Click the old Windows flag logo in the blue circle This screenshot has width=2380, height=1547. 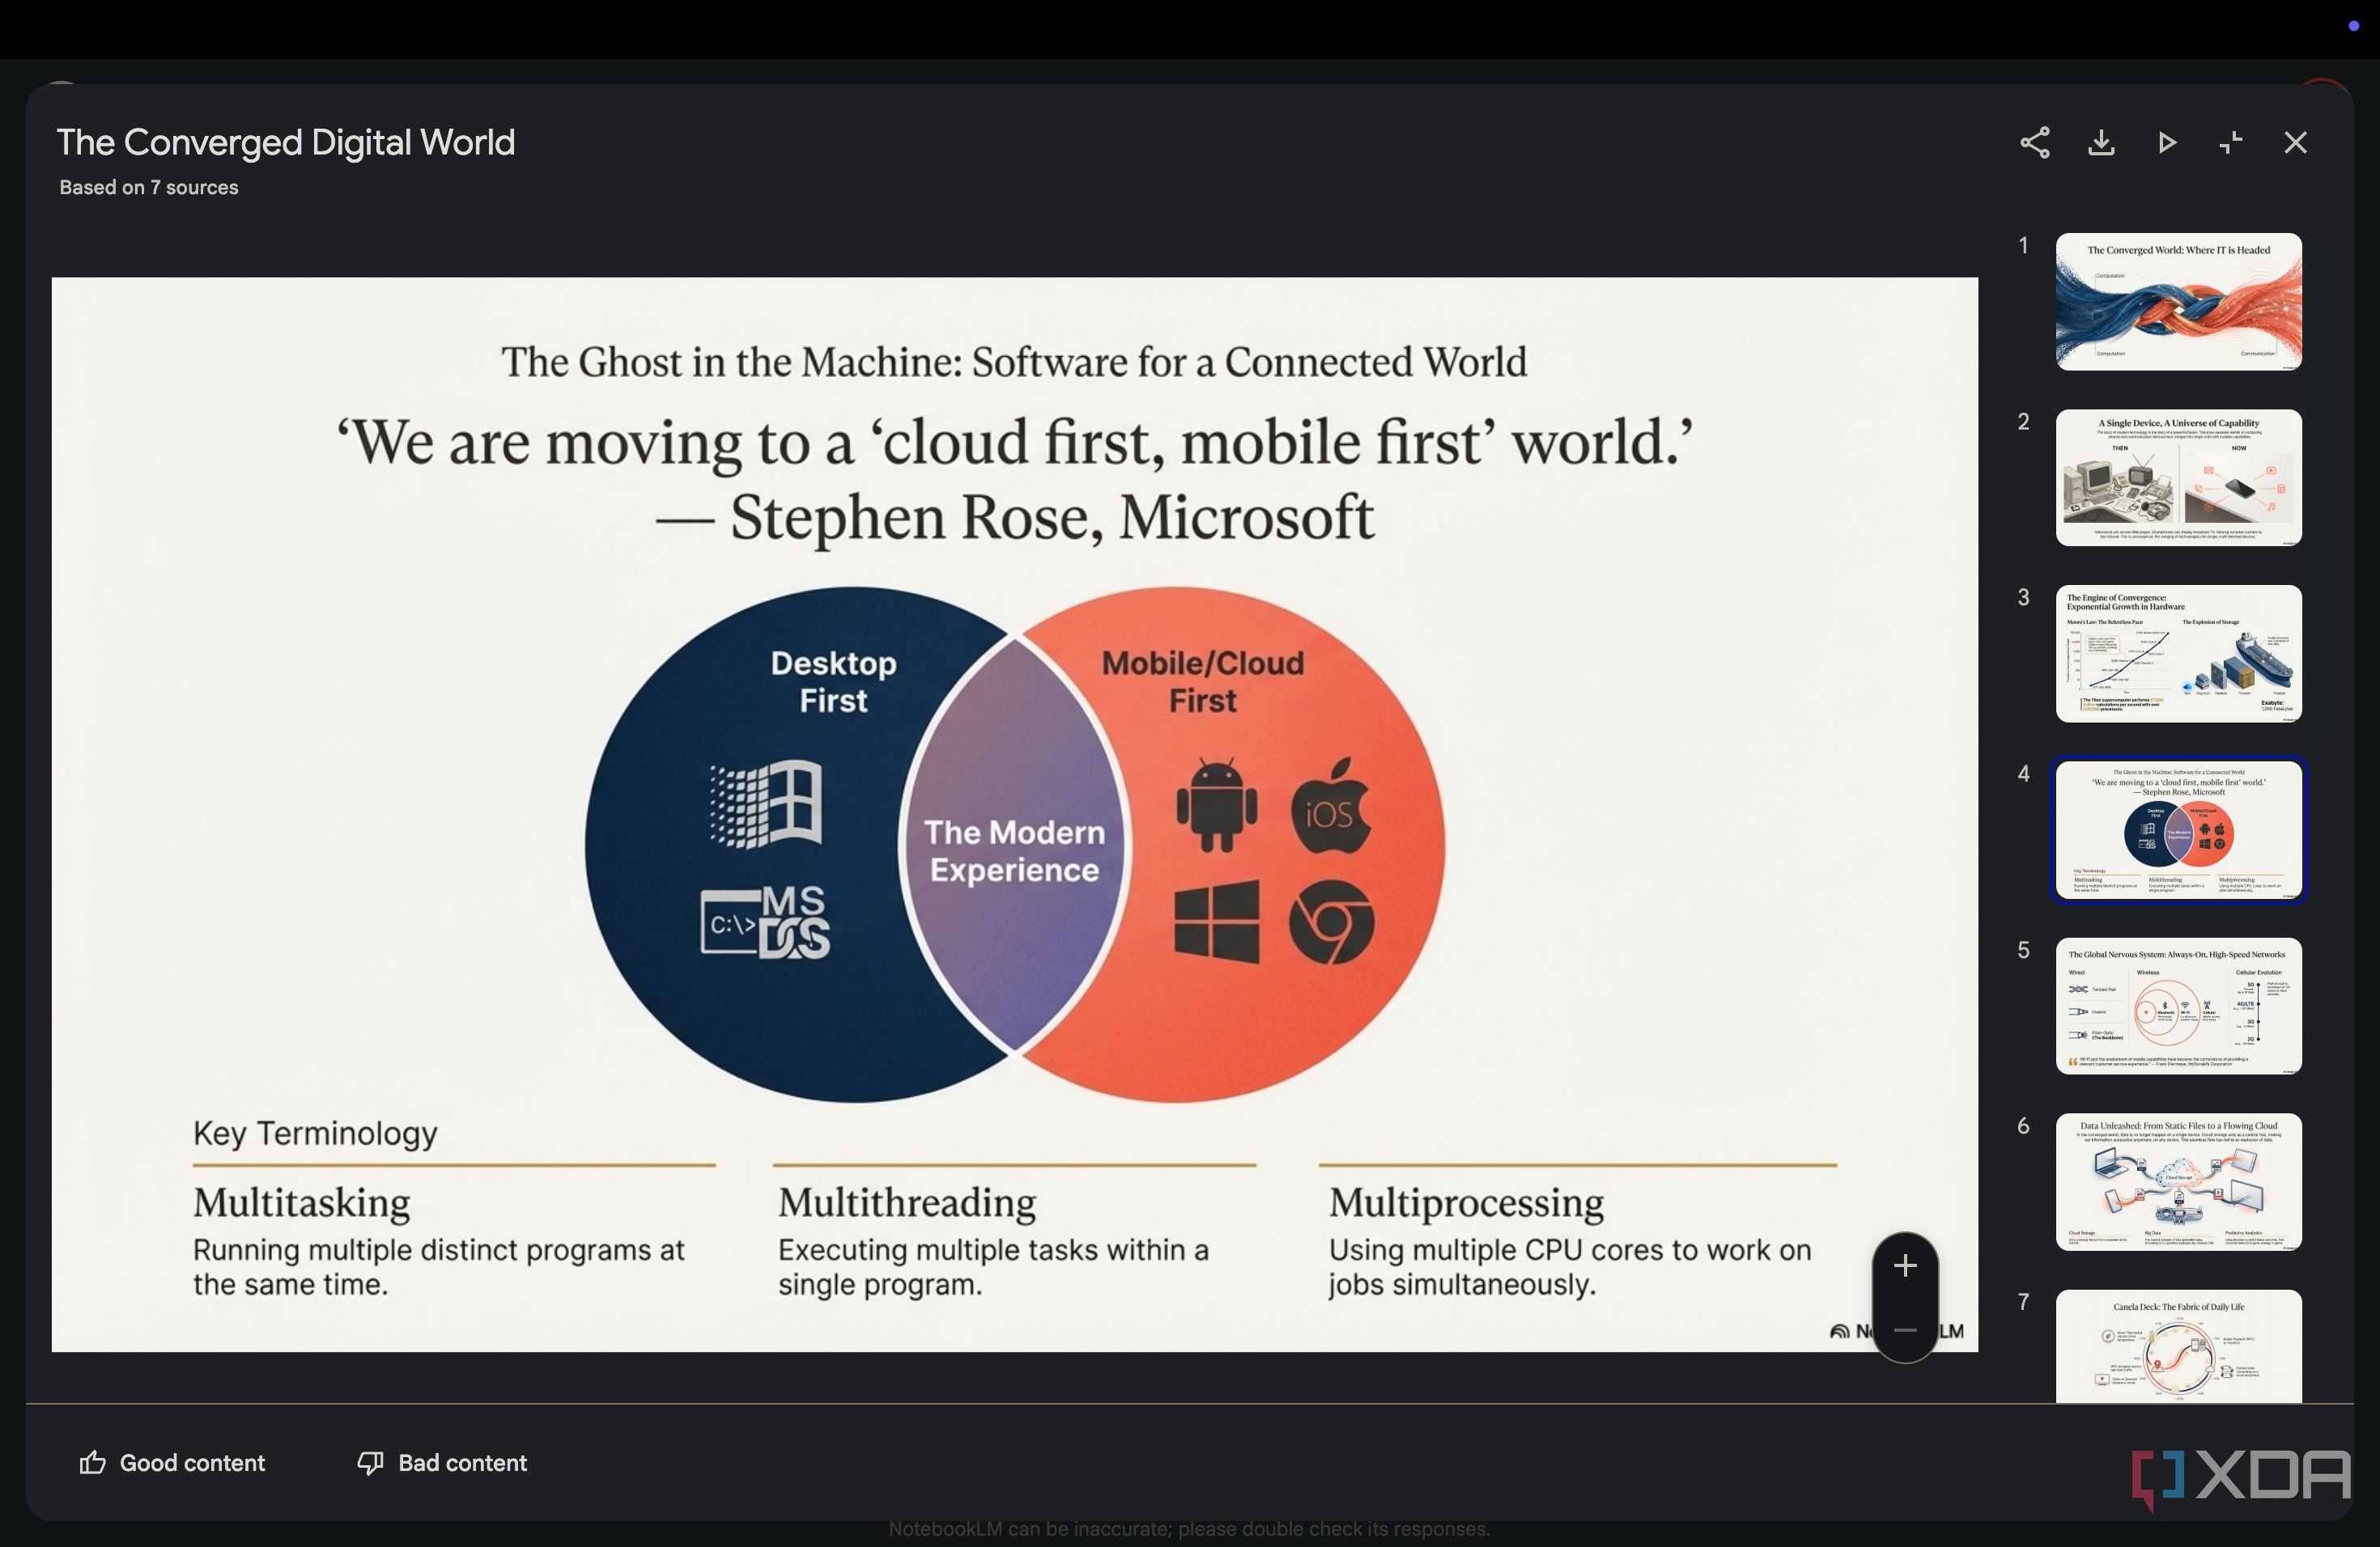pyautogui.click(x=765, y=804)
